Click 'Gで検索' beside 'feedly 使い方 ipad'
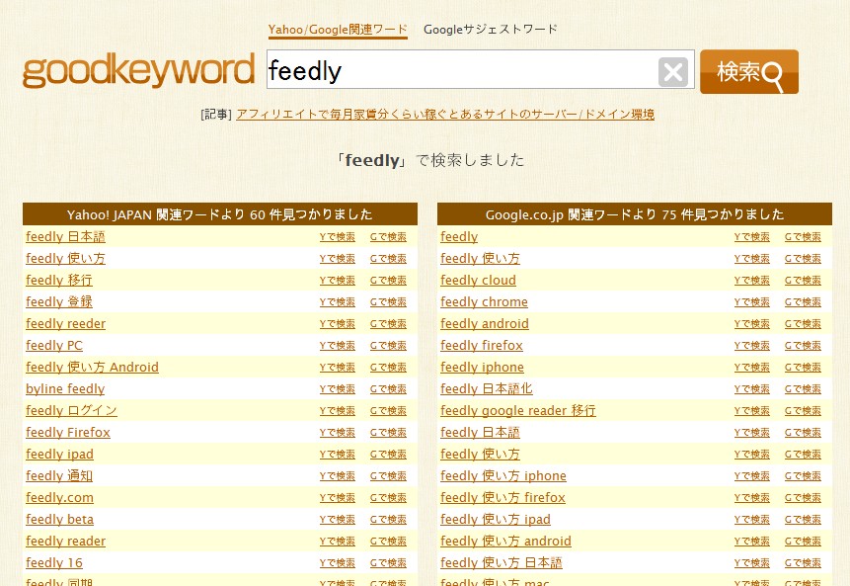The width and height of the screenshot is (850, 586). point(803,519)
